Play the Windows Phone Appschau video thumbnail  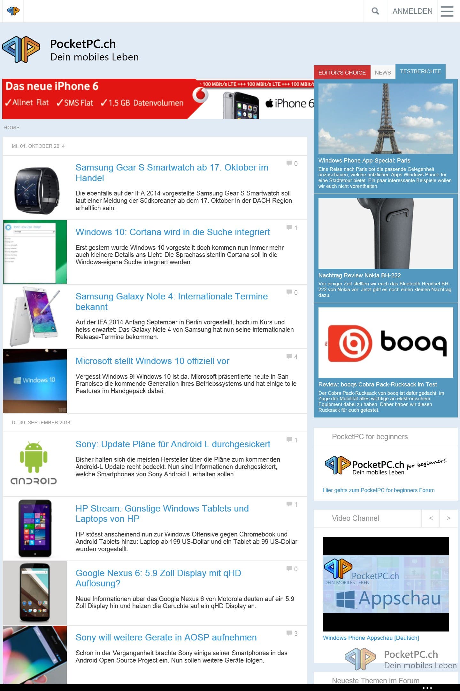pyautogui.click(x=386, y=584)
